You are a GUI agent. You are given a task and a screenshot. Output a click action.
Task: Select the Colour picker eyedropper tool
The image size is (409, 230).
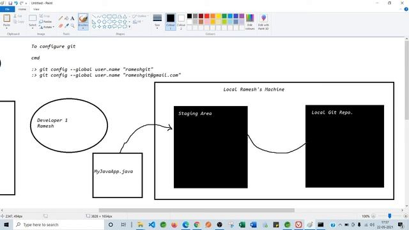(x=66, y=26)
